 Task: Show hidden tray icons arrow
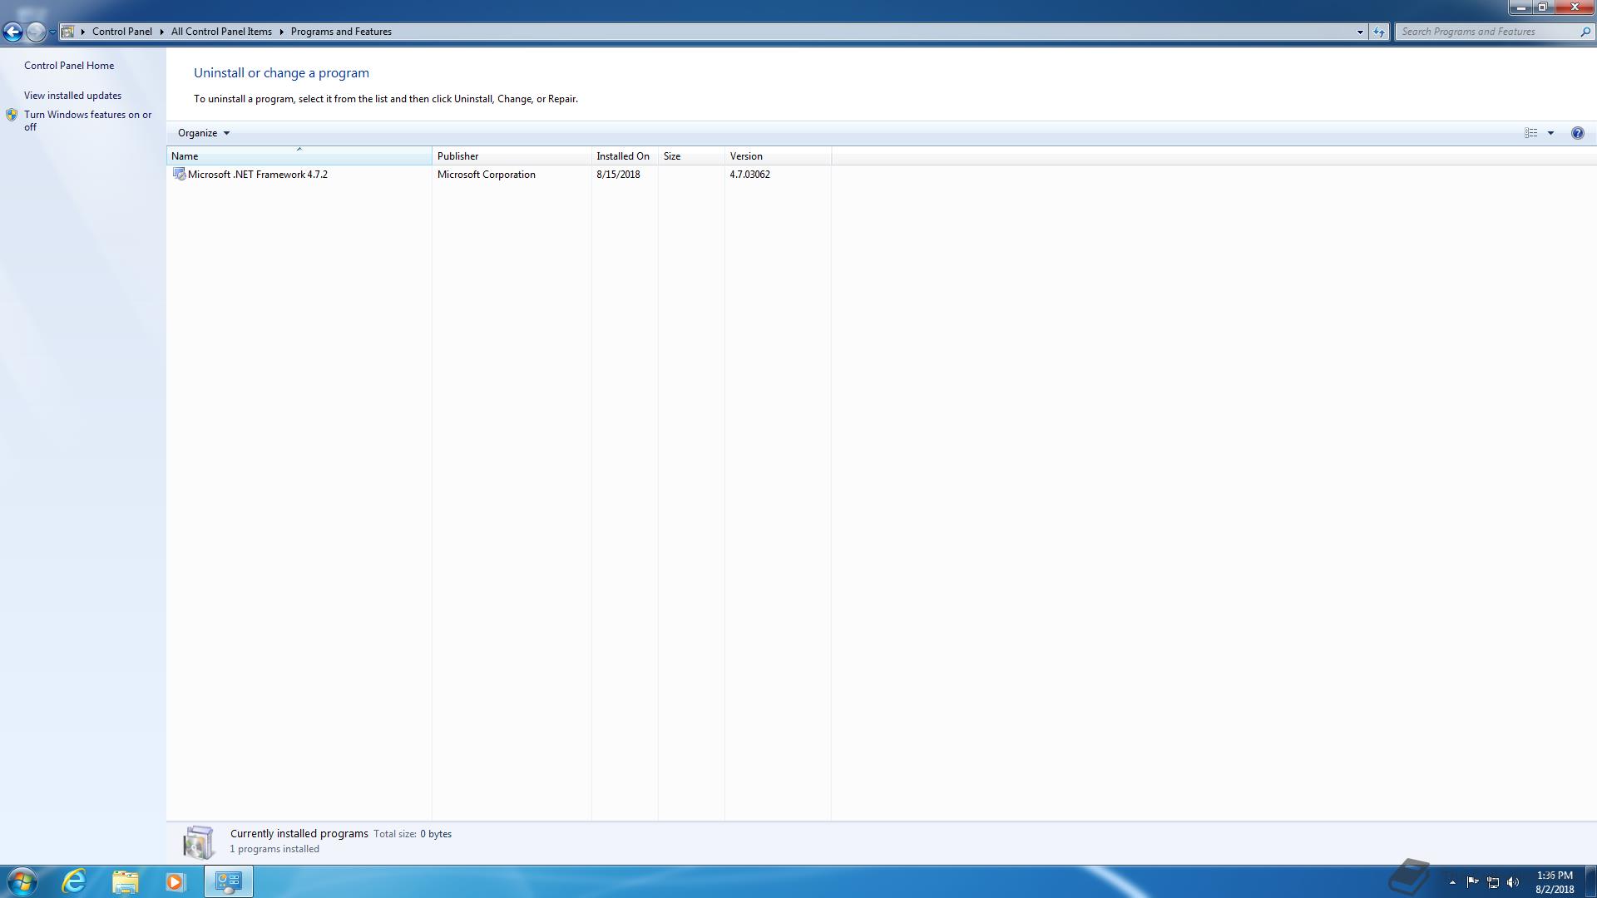point(1452,882)
